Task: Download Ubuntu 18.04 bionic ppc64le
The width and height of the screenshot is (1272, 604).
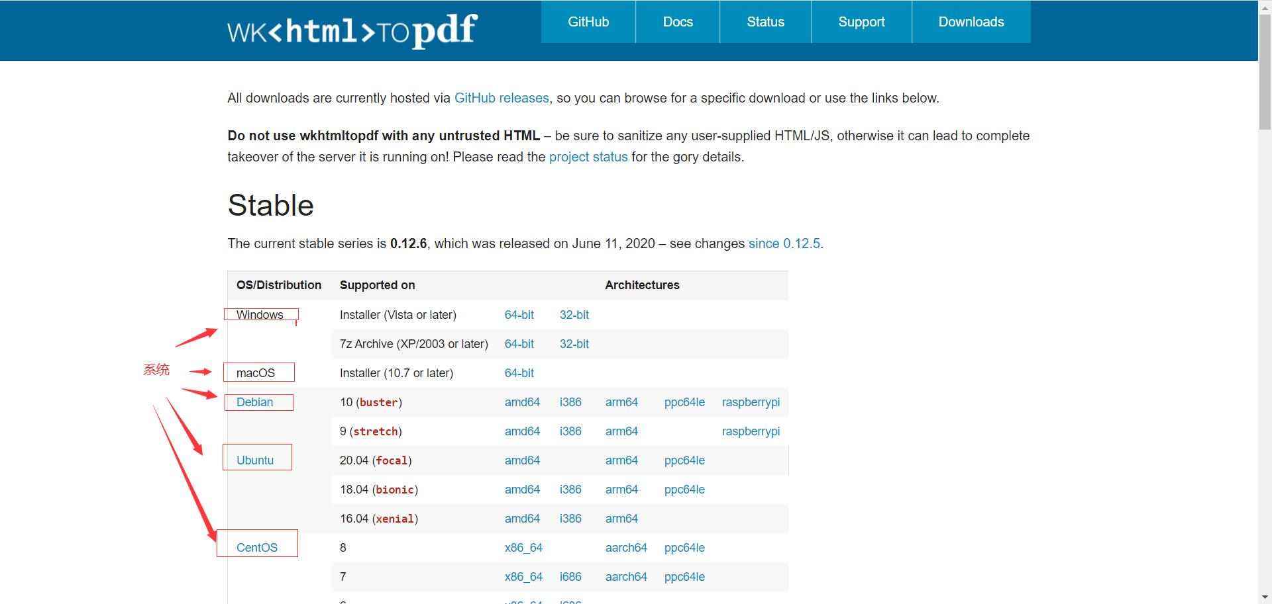Action: pos(684,490)
